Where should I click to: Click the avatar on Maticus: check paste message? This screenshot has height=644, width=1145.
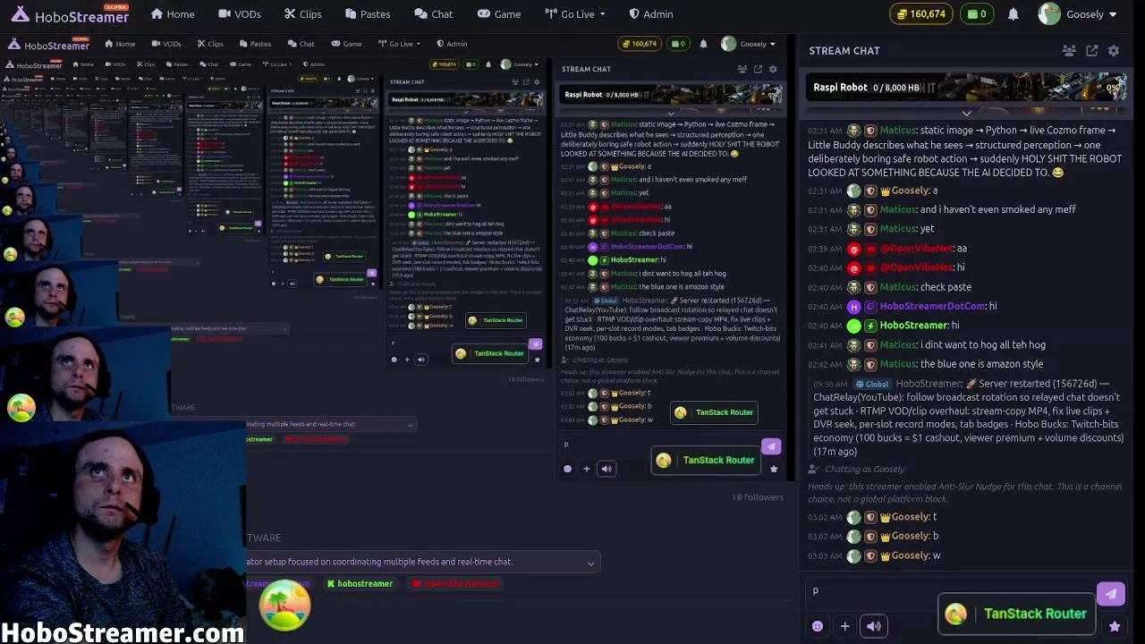pyautogui.click(x=854, y=287)
